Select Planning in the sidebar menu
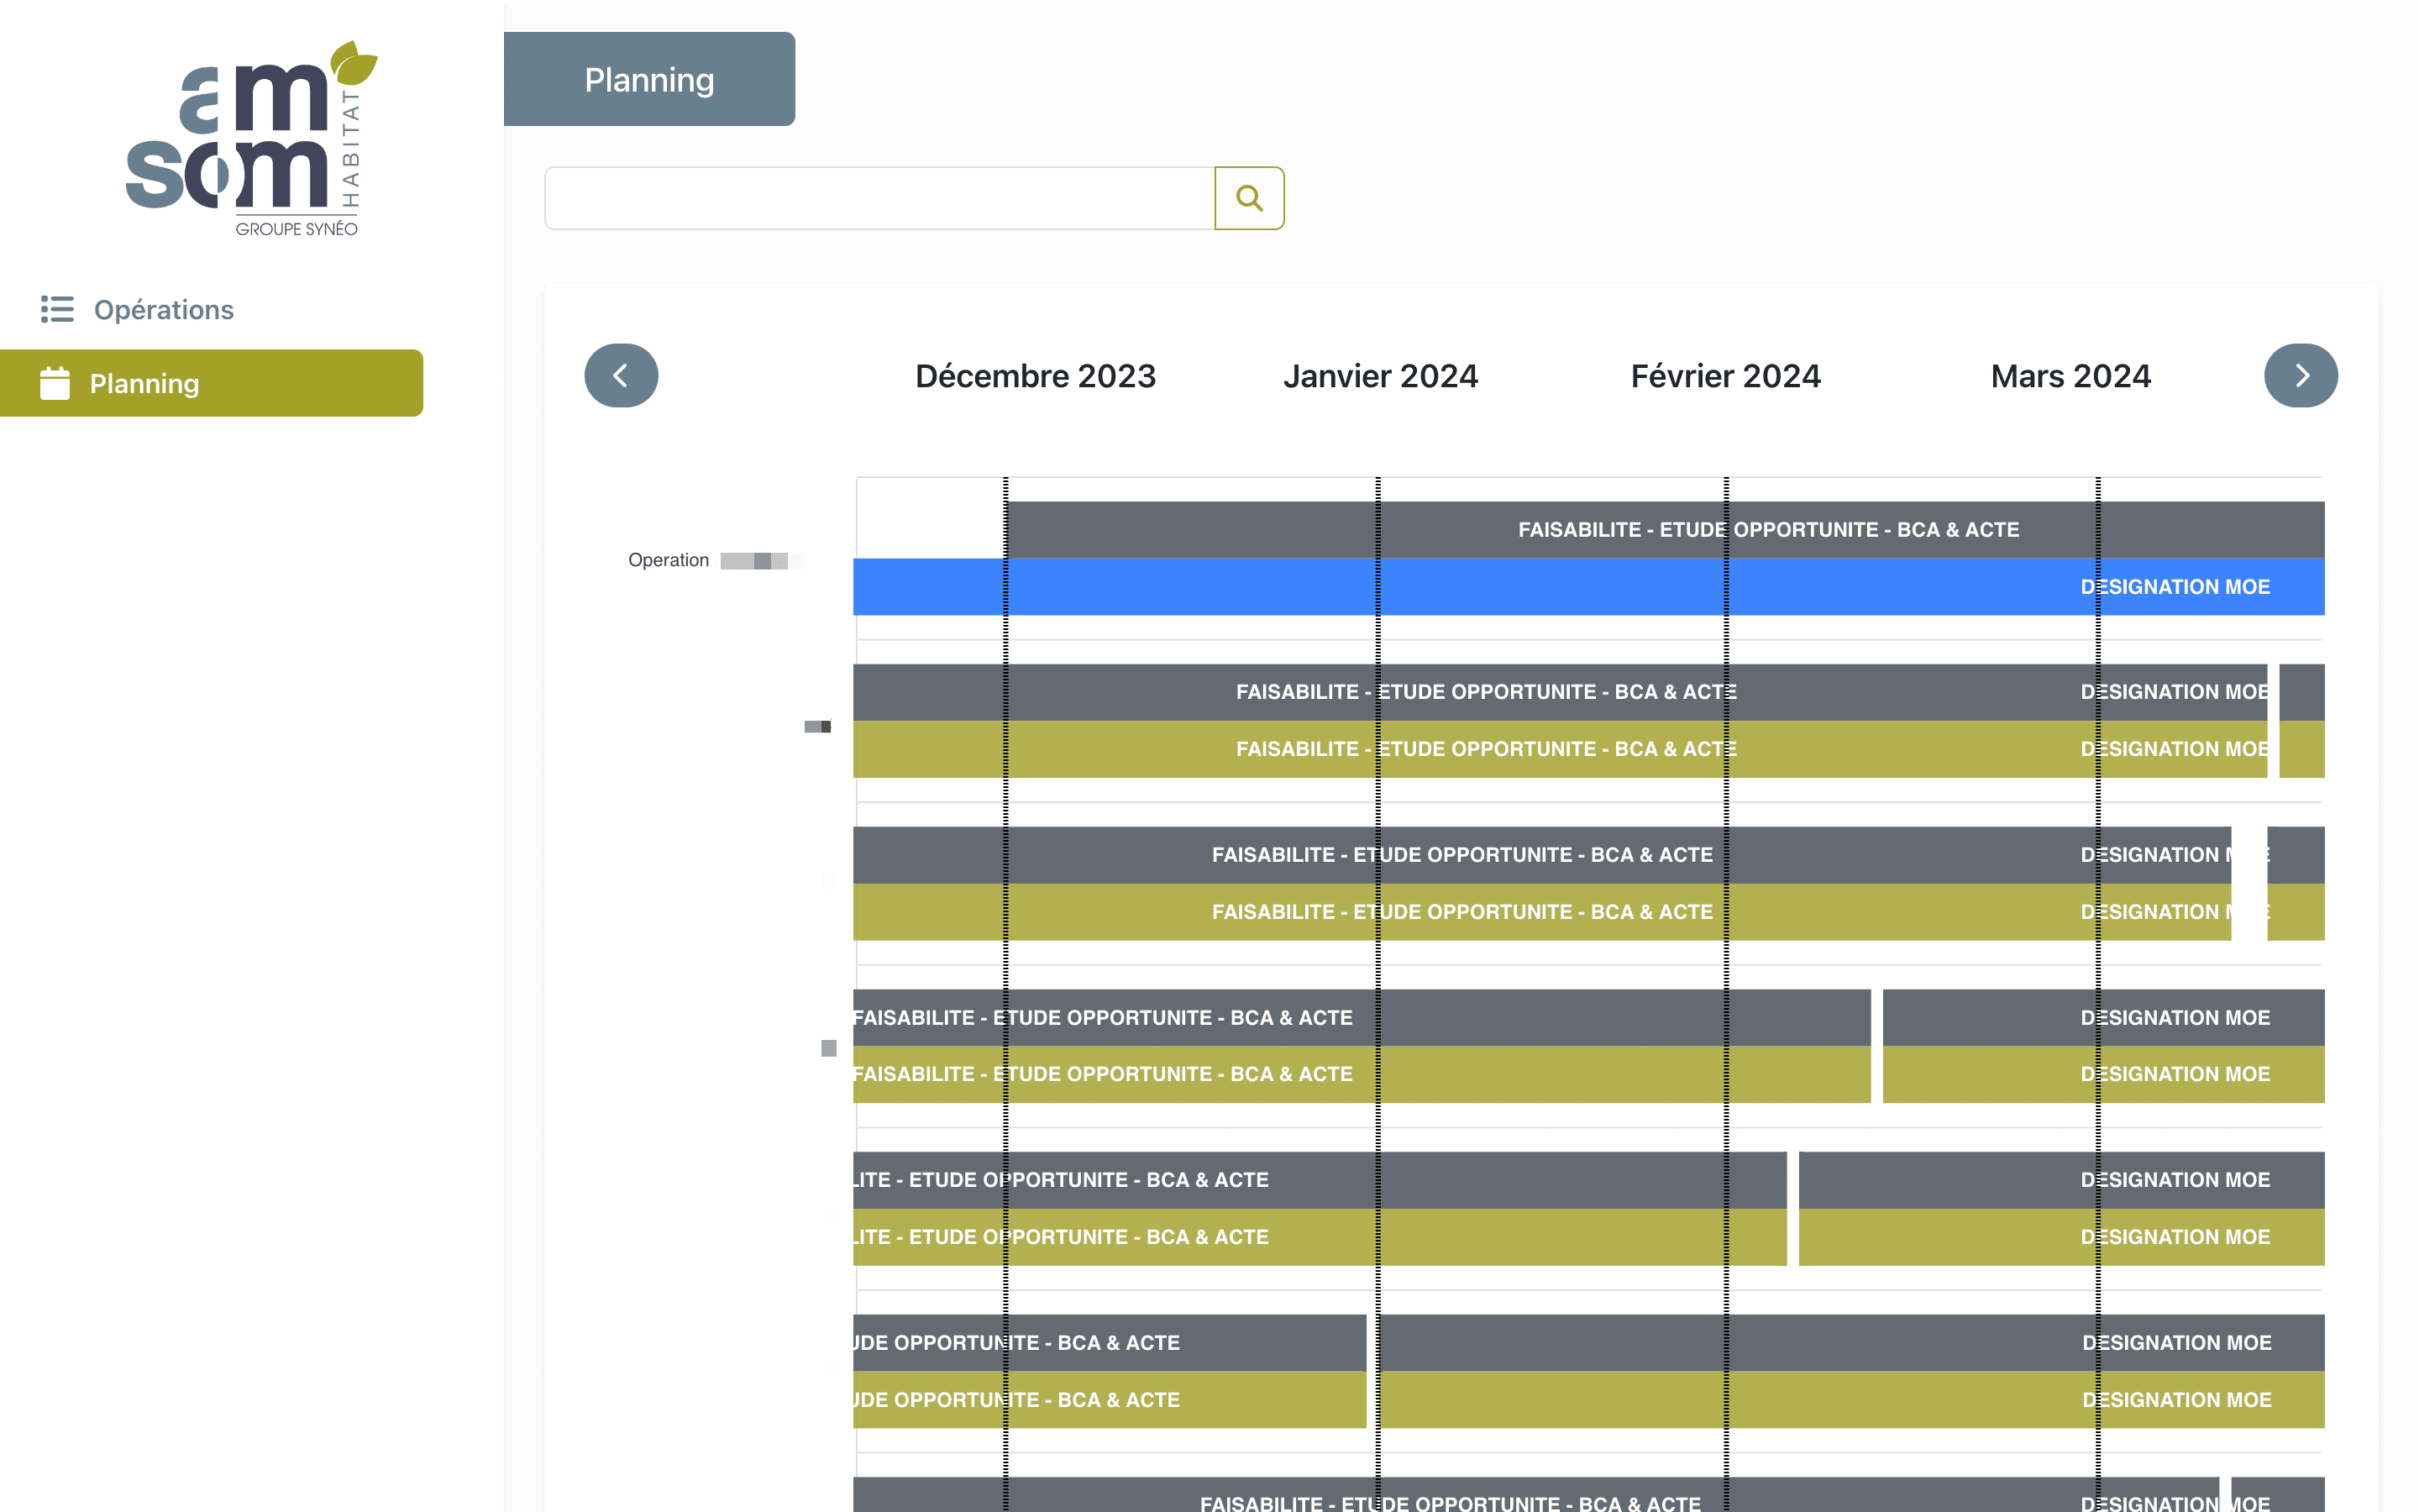The width and height of the screenshot is (2419, 1512). [x=211, y=383]
